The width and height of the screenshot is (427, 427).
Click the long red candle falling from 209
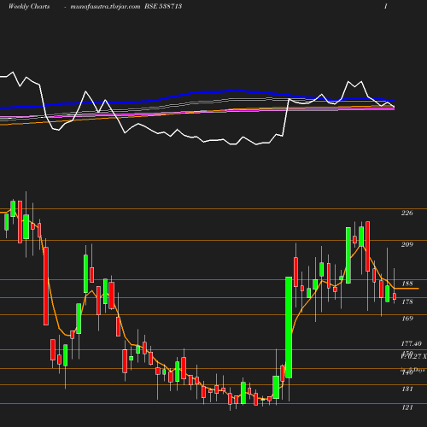(46, 286)
